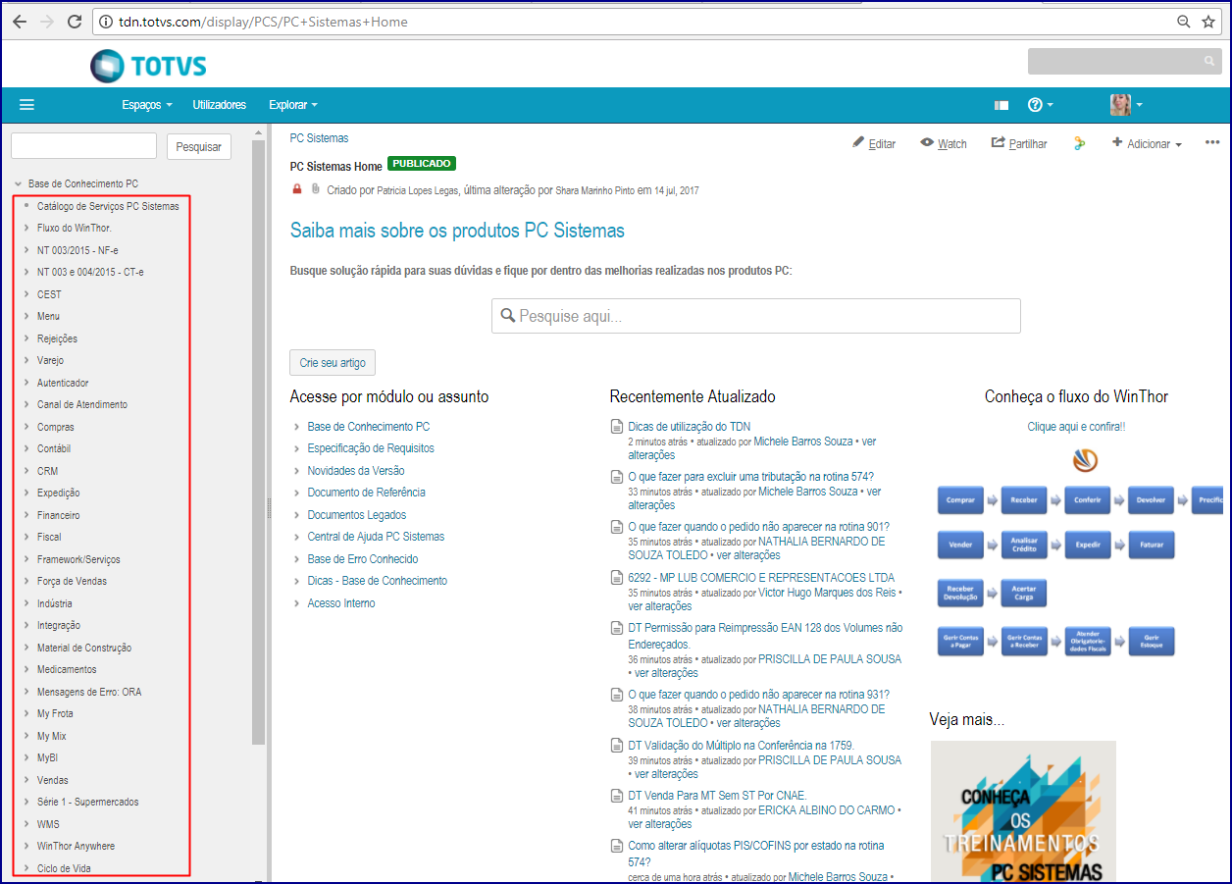Click the red padlock restrictions icon

297,189
